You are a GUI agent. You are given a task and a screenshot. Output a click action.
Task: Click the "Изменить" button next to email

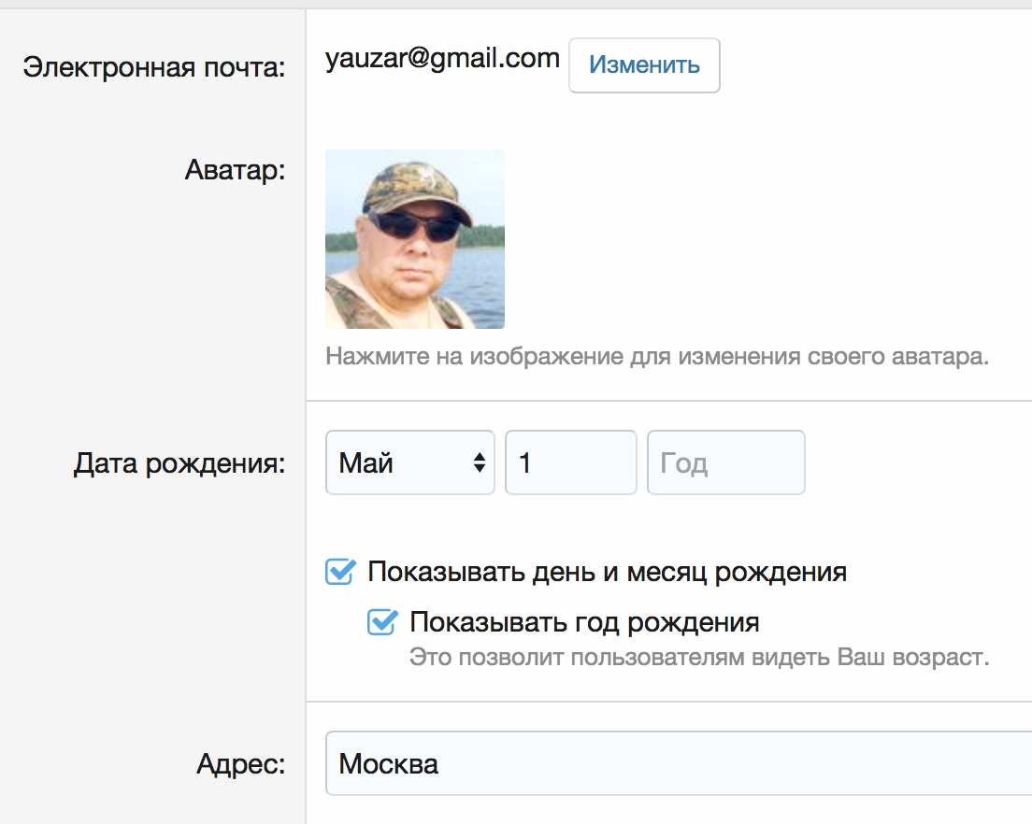tap(644, 65)
